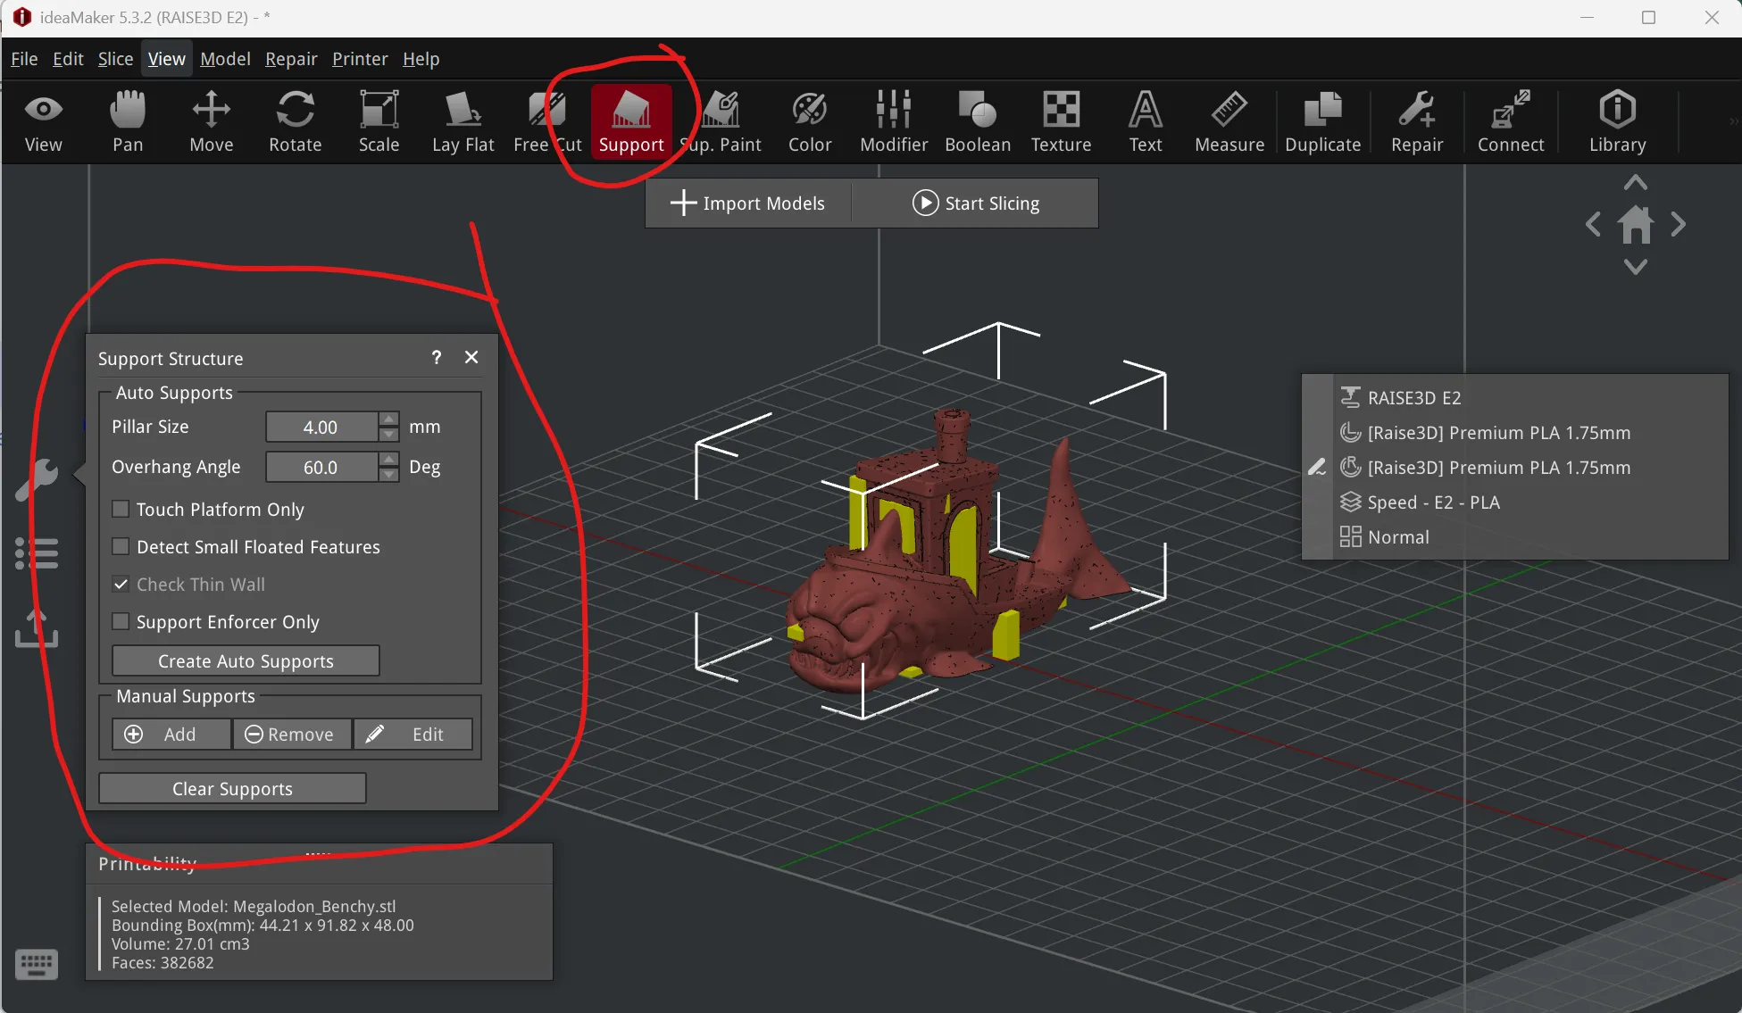Image resolution: width=1742 pixels, height=1013 pixels.
Task: Close the Support Structure panel
Action: tap(471, 357)
